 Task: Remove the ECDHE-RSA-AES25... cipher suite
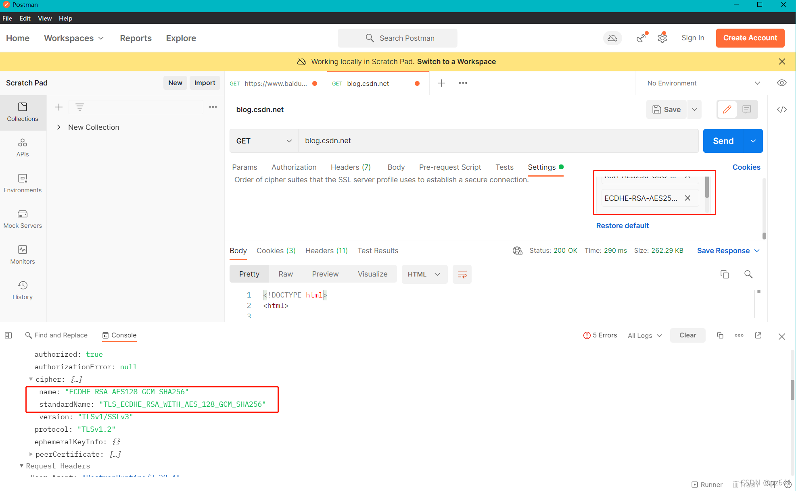[687, 198]
